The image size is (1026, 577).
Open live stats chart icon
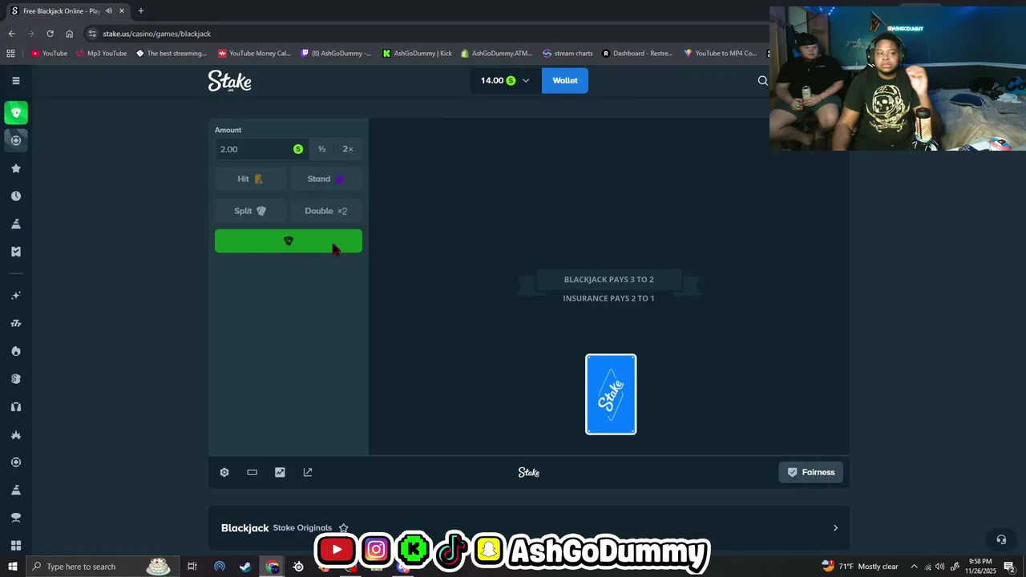pos(280,472)
